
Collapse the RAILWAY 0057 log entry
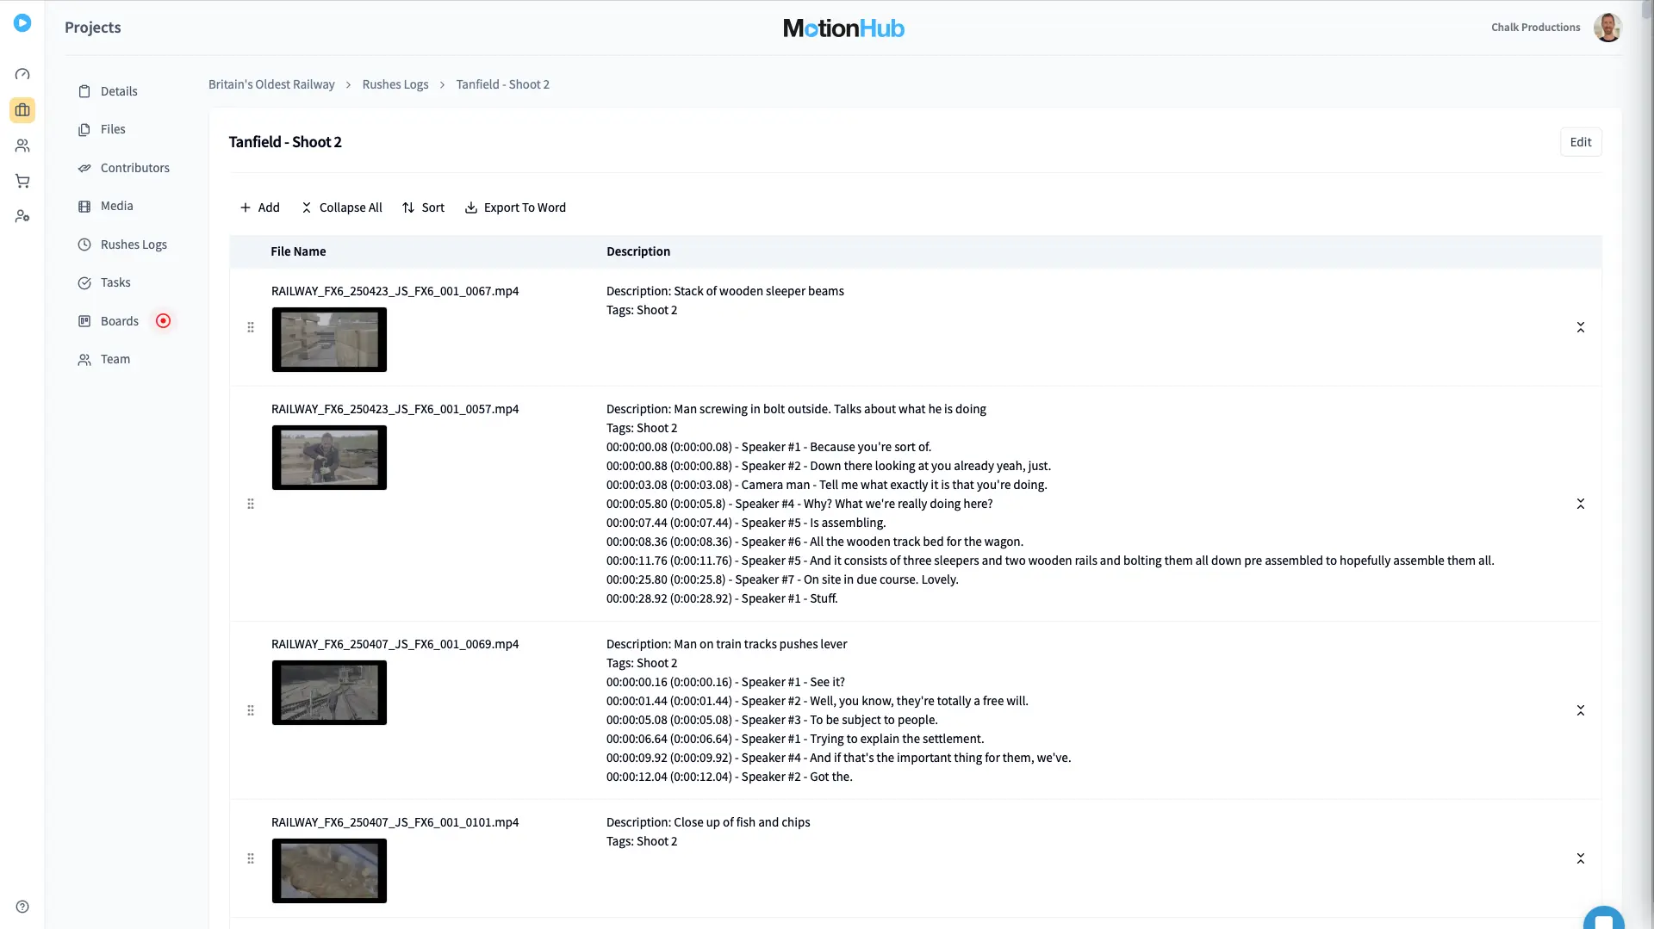(x=1581, y=504)
